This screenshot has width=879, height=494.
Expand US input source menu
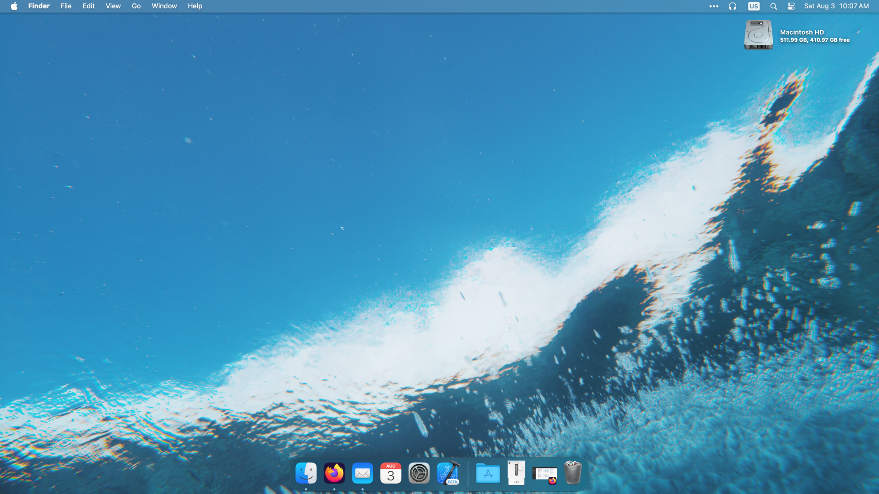tap(754, 6)
